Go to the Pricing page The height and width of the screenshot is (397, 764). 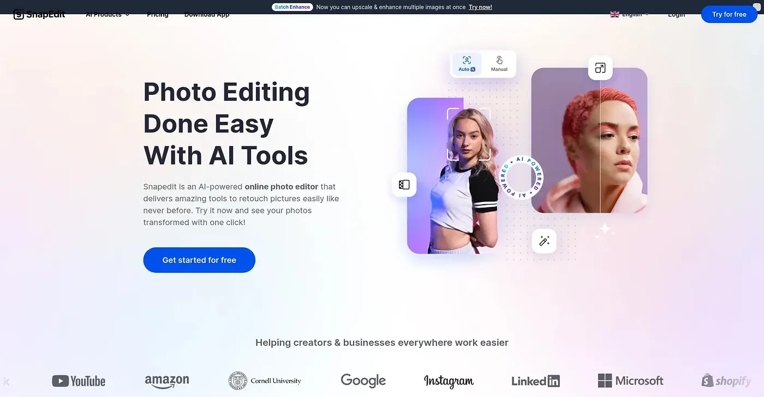[x=158, y=15]
